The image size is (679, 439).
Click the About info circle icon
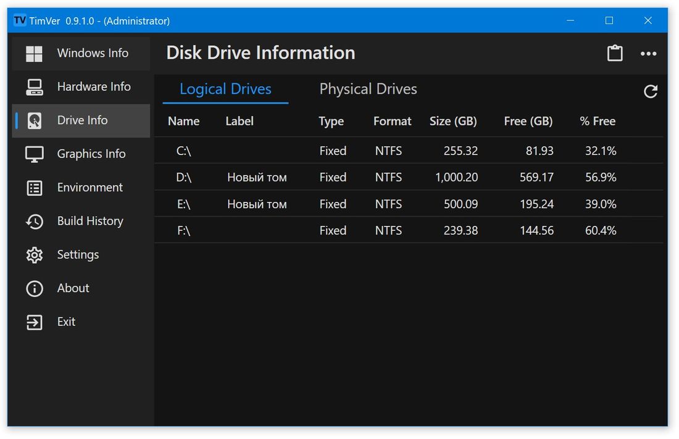(x=35, y=288)
